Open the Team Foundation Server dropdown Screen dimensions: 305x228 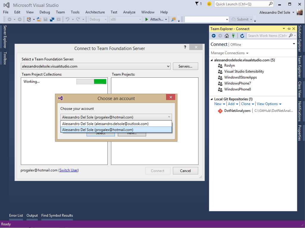pyautogui.click(x=168, y=66)
